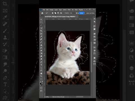Open the Edit Toolbar three-dots menu
The image size is (135, 101).
41,79
